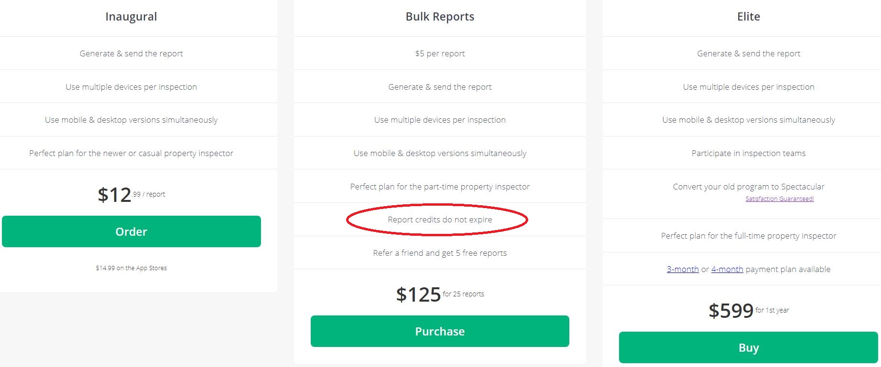The height and width of the screenshot is (367, 881).
Task: Click the $125 for 25 reports price
Action: click(440, 294)
